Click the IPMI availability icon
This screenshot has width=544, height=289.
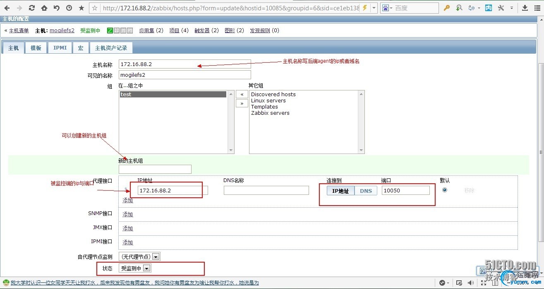[130, 31]
